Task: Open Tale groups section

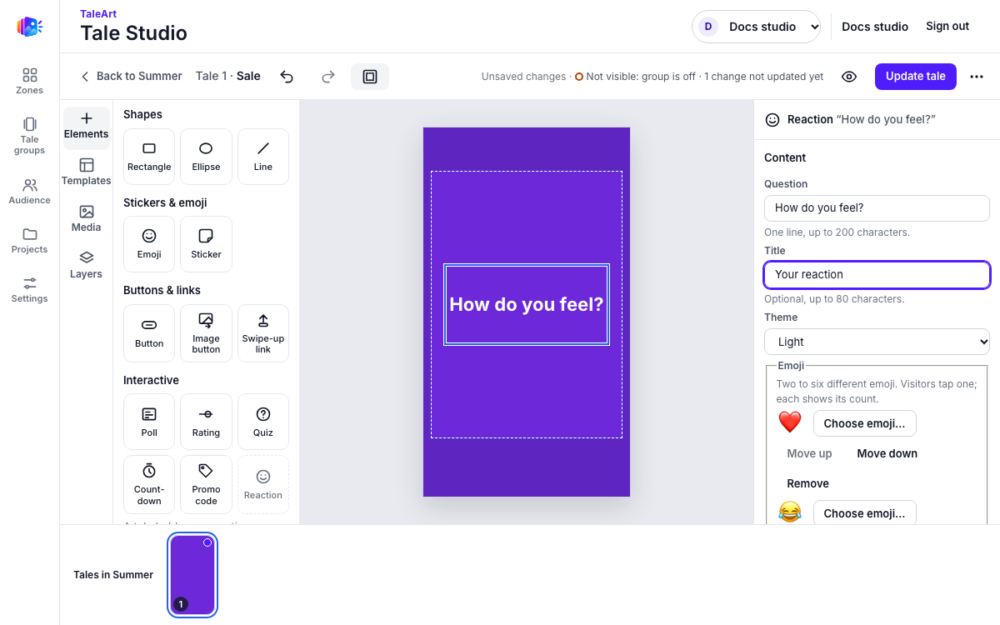Action: pos(30,135)
